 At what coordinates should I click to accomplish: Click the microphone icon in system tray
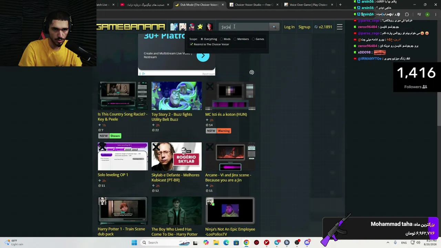[395, 242]
